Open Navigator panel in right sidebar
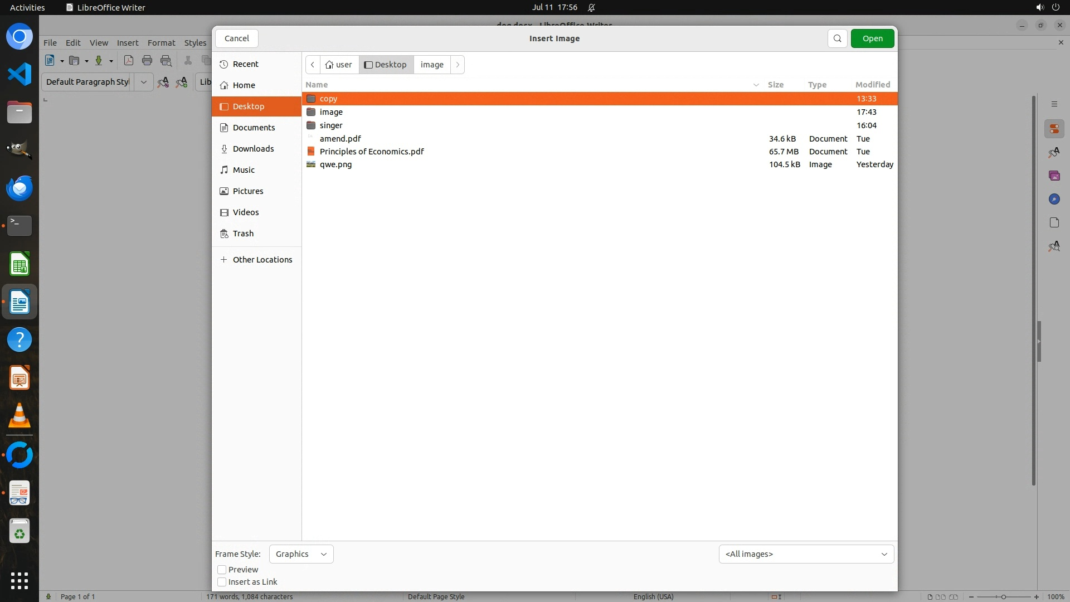This screenshot has width=1070, height=602. click(x=1054, y=199)
